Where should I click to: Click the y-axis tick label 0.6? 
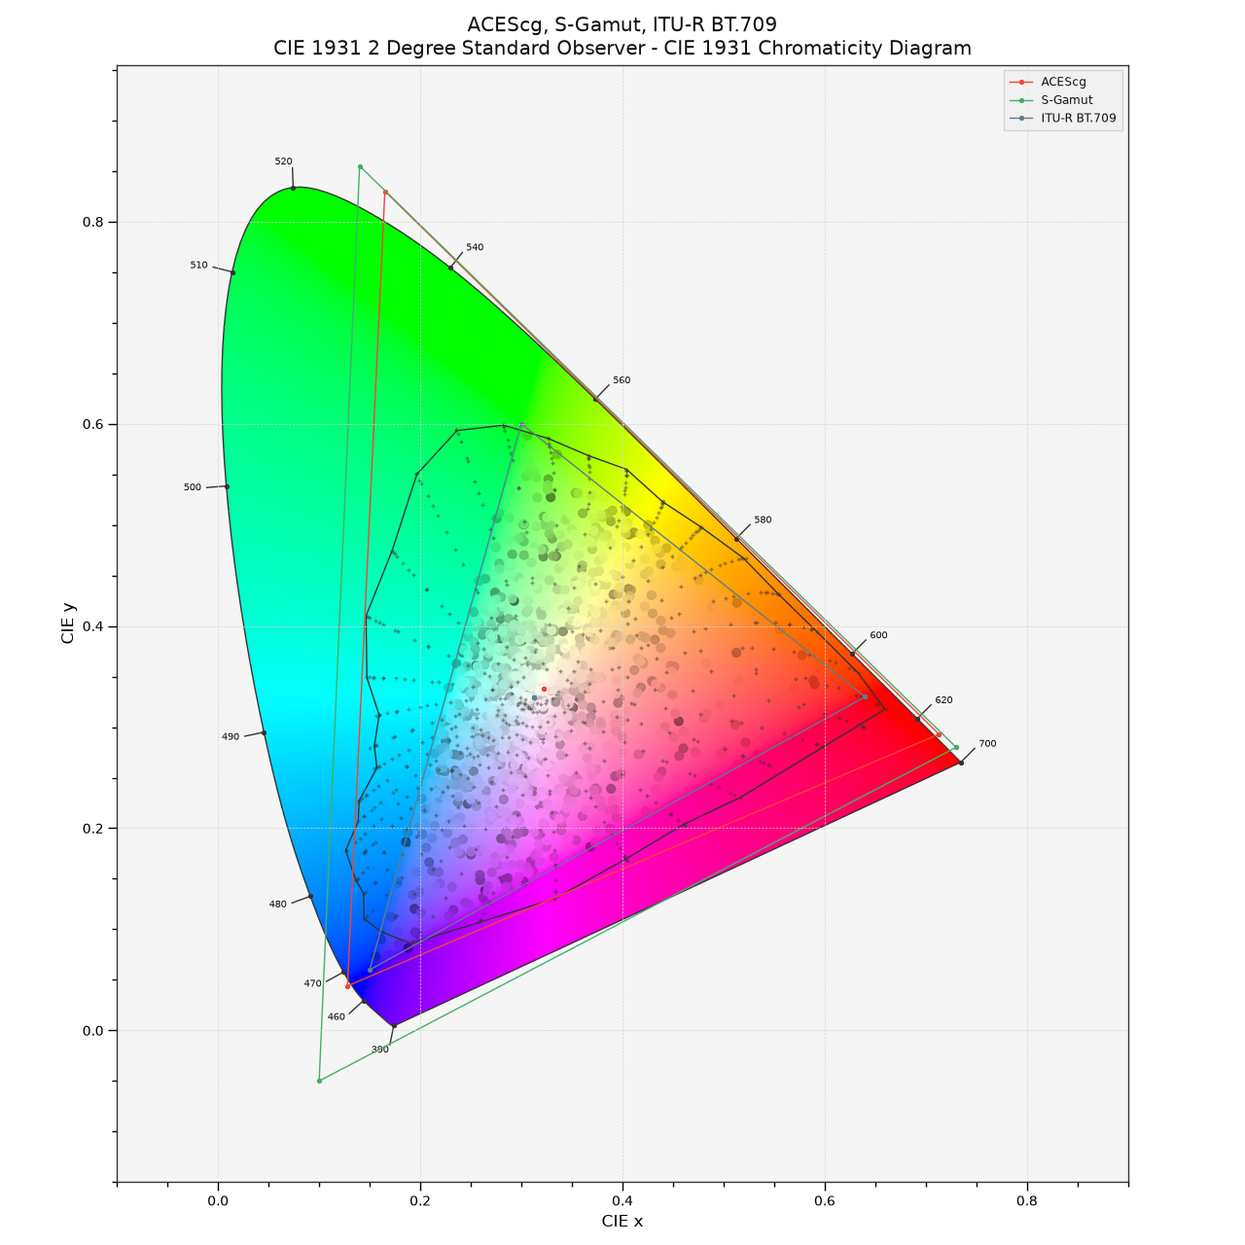pos(92,424)
